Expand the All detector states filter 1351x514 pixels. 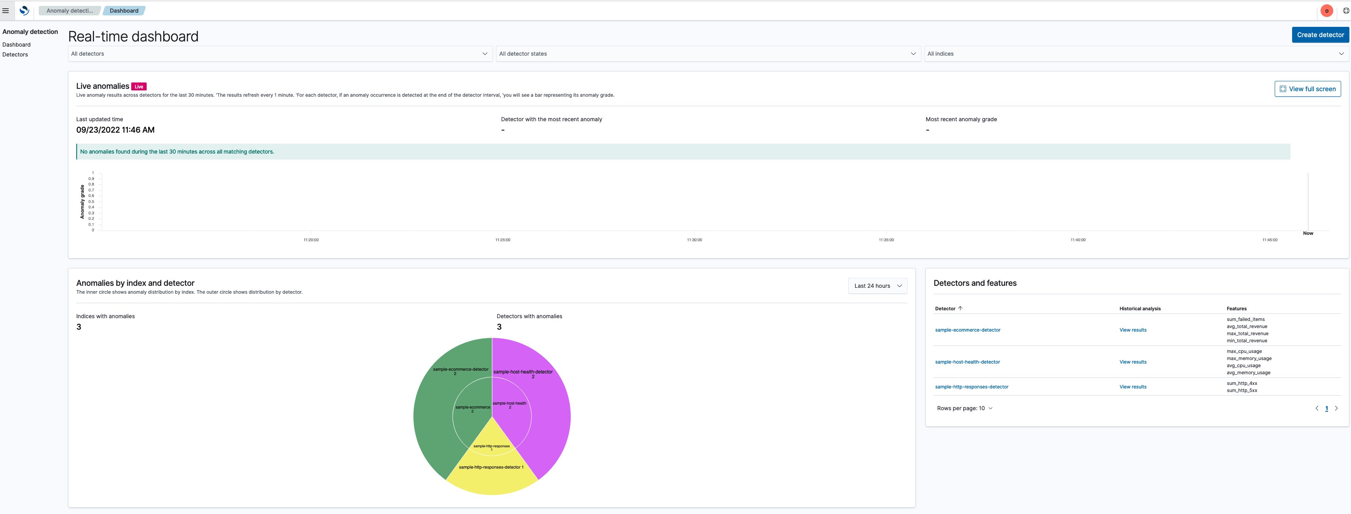708,53
